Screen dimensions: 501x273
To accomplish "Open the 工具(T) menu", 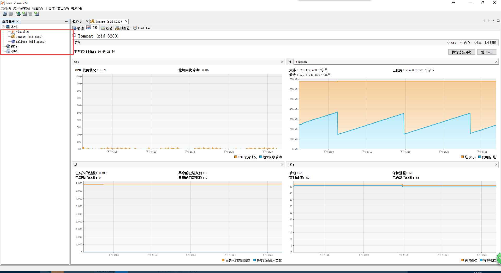I will [x=50, y=9].
